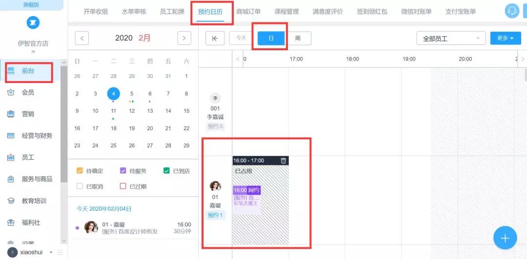Delete the 16:00 - 17:00 occupied slot via trash icon
The height and width of the screenshot is (259, 527).
[284, 160]
